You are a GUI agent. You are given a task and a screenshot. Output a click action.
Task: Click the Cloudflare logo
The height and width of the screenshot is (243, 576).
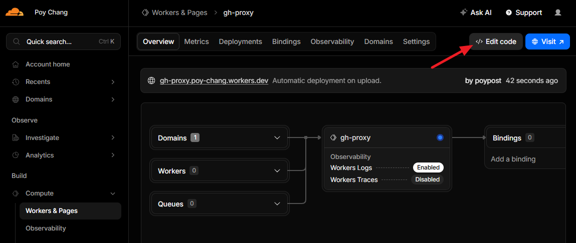pyautogui.click(x=15, y=13)
